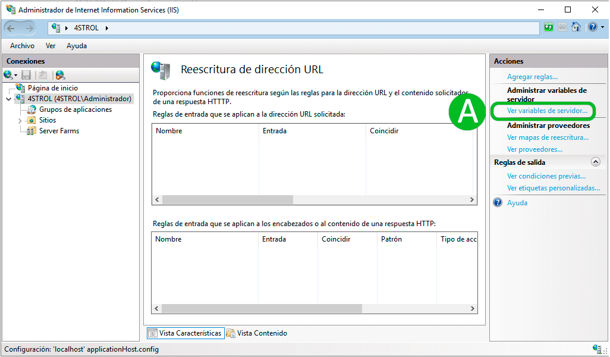The height and width of the screenshot is (357, 610).
Task: Open the Help question mark icon in the toolbar
Action: click(593, 27)
